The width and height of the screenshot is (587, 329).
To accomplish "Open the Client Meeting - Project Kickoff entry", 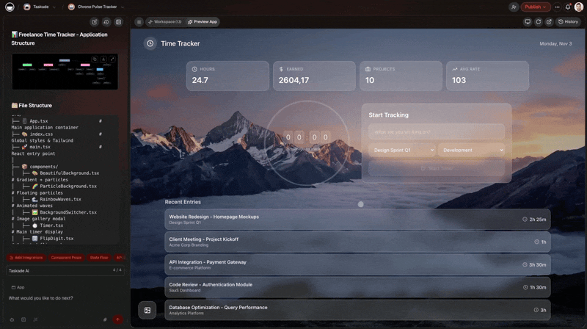I will click(357, 242).
